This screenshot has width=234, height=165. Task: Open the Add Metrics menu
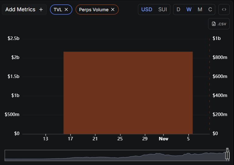21,10
